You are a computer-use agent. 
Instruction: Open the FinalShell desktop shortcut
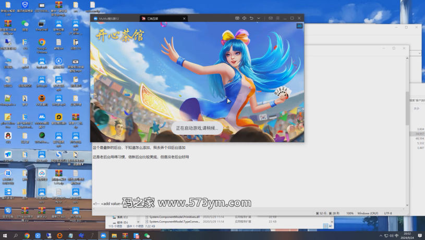(42, 26)
